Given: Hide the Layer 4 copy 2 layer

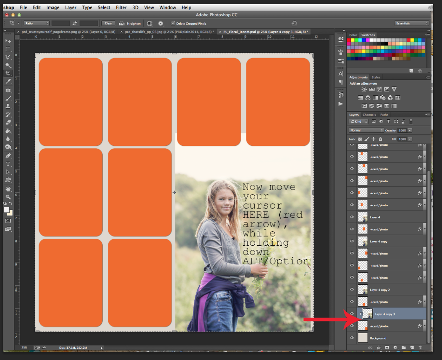Looking at the screenshot, I should [352, 290].
